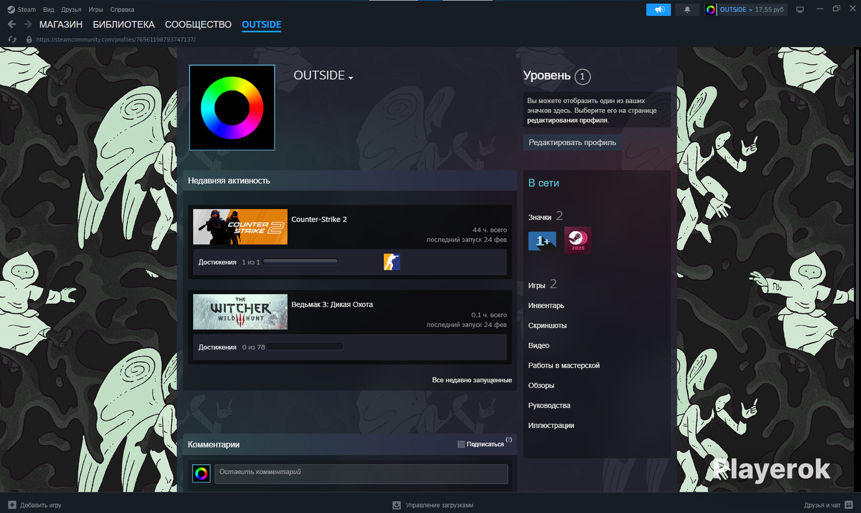861x513 pixels.
Task: Open Все недавно запущенные link
Action: pyautogui.click(x=472, y=380)
